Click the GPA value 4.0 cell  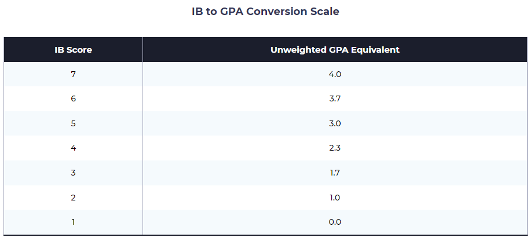click(x=335, y=74)
